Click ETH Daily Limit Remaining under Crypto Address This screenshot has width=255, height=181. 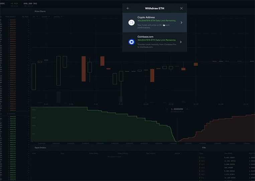(156, 21)
